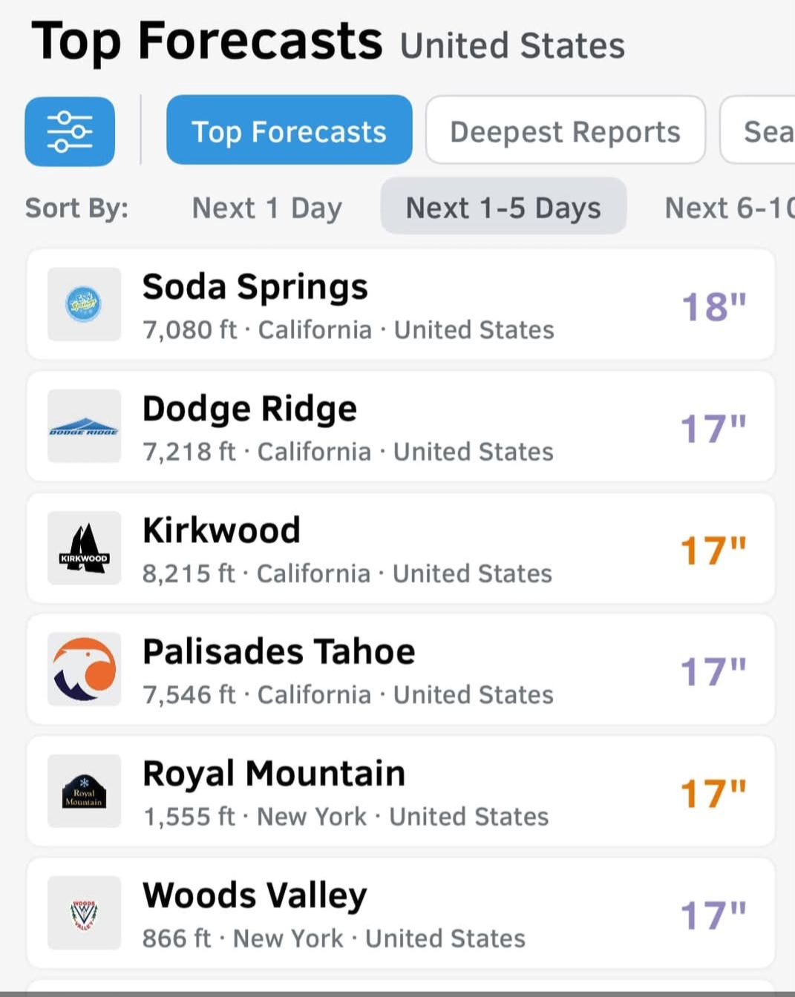The height and width of the screenshot is (997, 795).
Task: Open the Kirkwood forecast name
Action: coord(221,530)
